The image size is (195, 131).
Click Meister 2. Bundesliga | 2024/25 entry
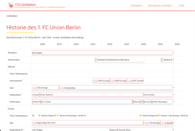[x=174, y=116]
